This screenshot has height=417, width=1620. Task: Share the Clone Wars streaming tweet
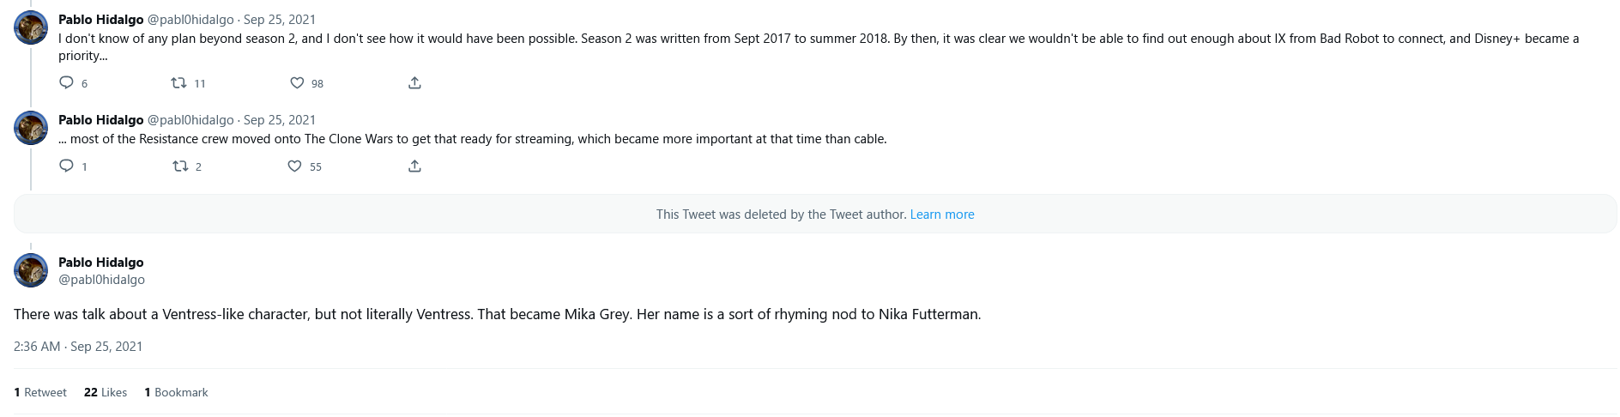pos(414,166)
